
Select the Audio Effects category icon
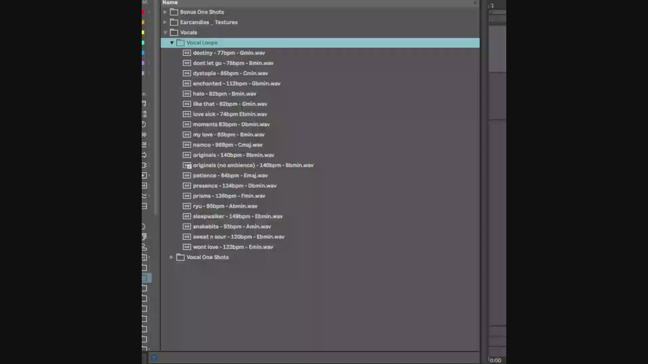[144, 134]
